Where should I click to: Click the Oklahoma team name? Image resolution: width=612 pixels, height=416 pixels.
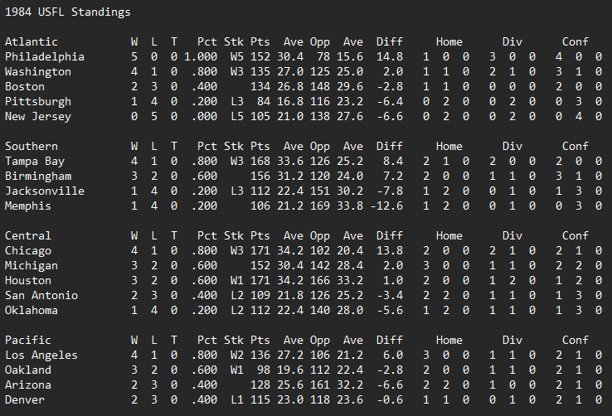coord(32,311)
